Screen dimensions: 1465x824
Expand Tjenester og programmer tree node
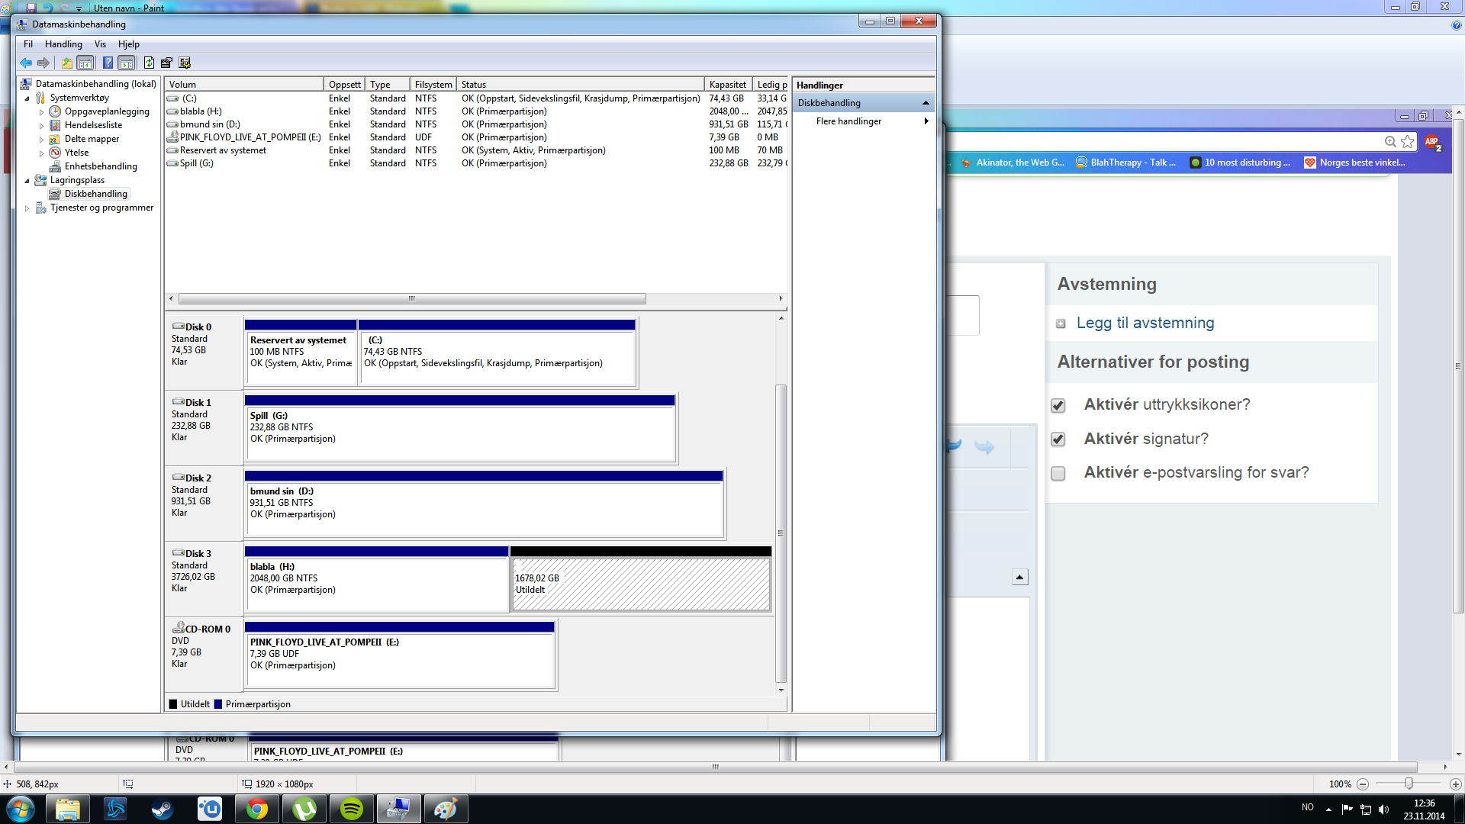[x=27, y=208]
